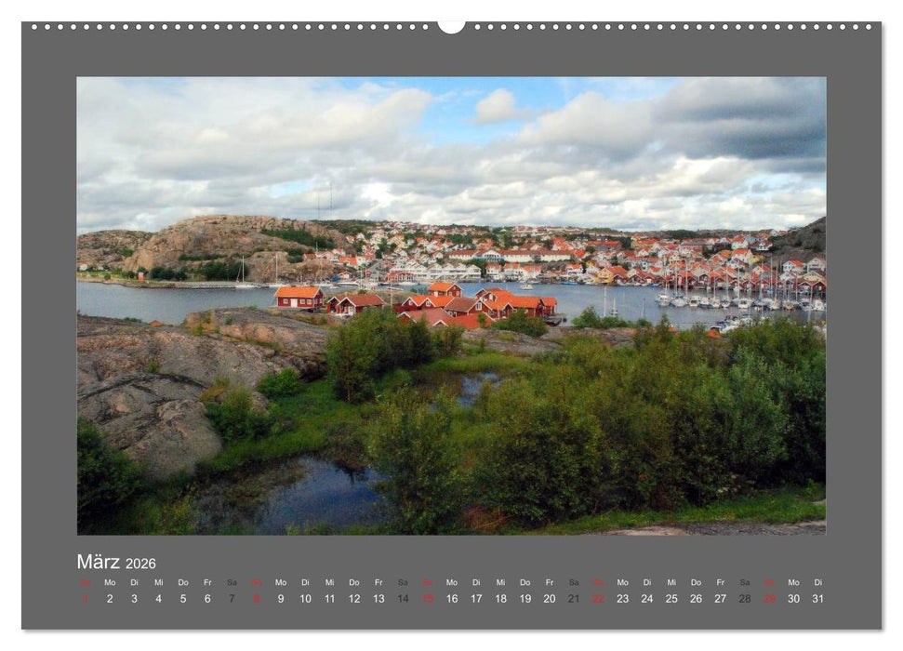This screenshot has height=651, width=903.
Task: Select the Mi weekday label
Action: pos(157,581)
